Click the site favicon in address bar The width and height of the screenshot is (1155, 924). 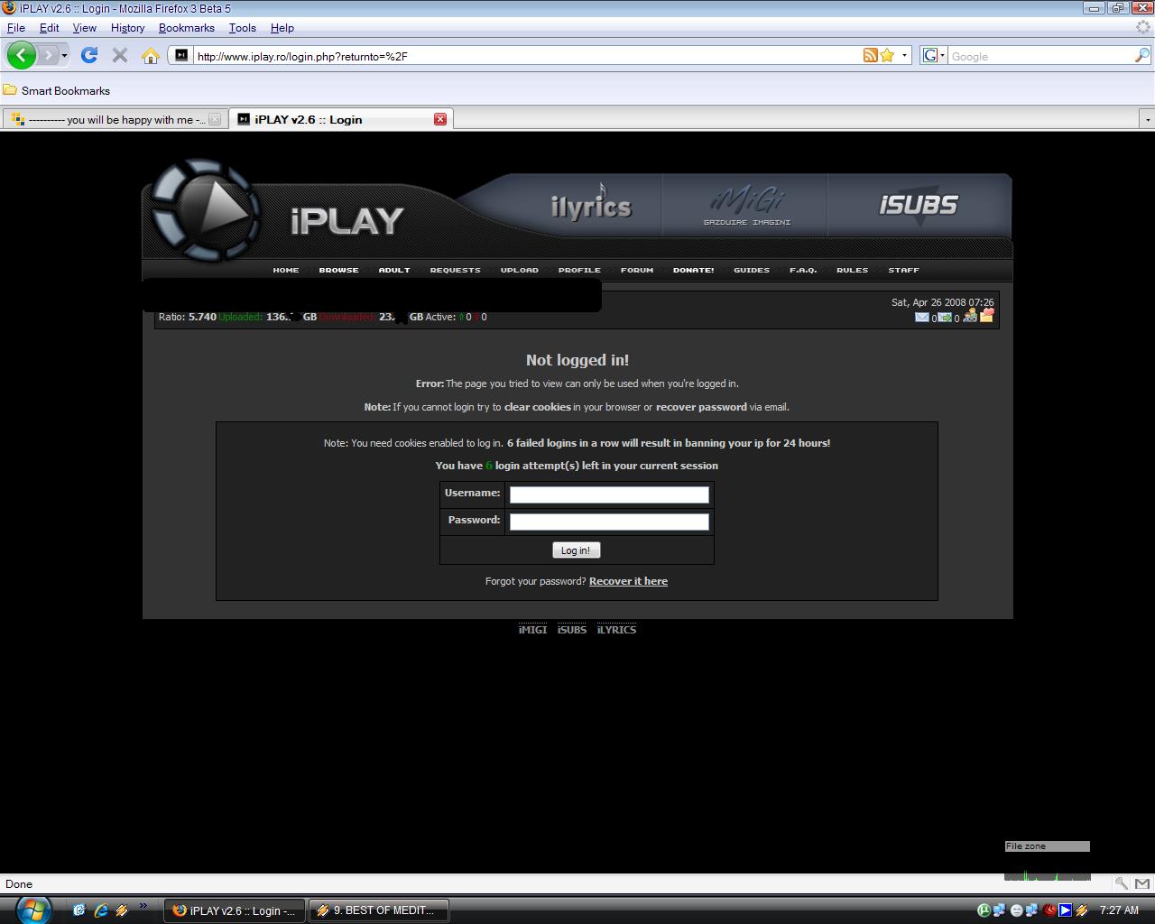point(181,55)
